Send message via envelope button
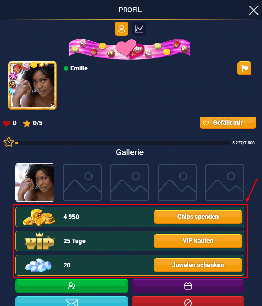This screenshot has width=262, height=306. [71, 301]
